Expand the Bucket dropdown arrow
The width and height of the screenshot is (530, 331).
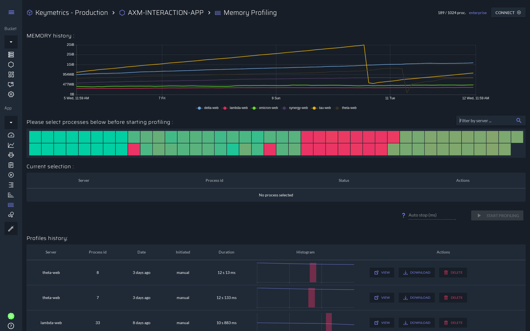pyautogui.click(x=11, y=42)
